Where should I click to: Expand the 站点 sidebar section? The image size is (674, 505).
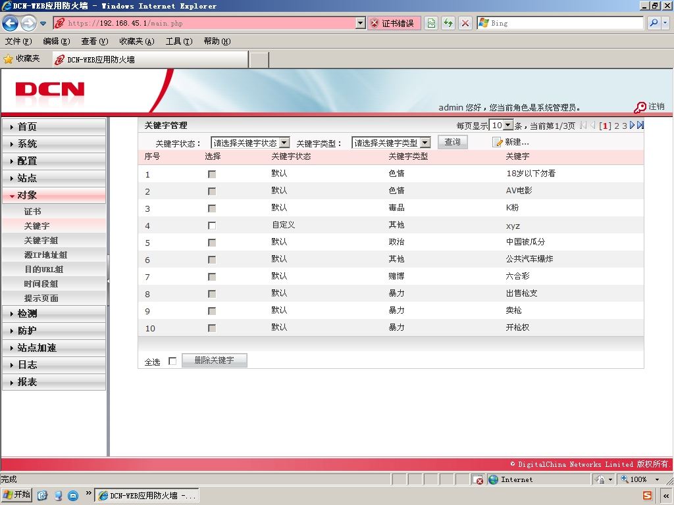pyautogui.click(x=54, y=178)
